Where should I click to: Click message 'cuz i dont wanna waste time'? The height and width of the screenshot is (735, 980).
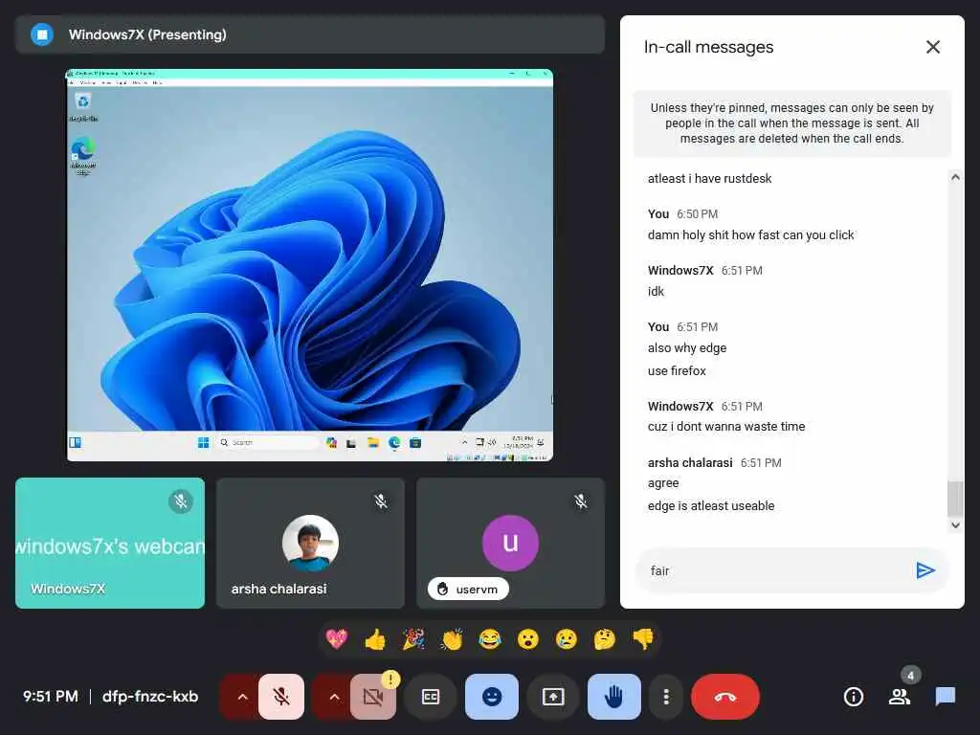tap(726, 426)
